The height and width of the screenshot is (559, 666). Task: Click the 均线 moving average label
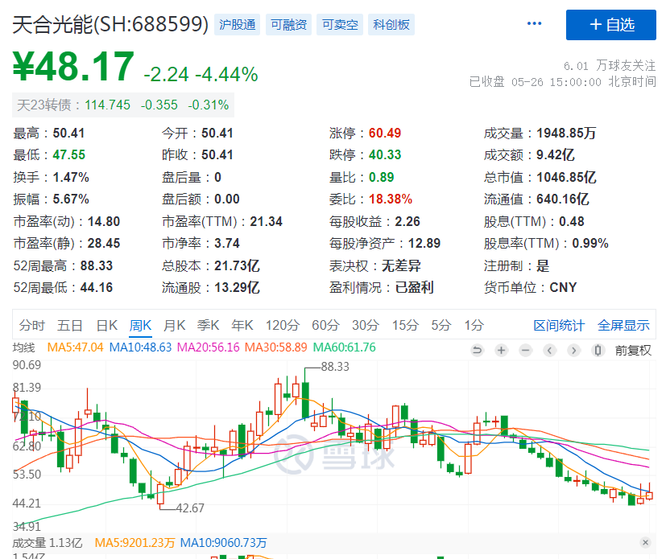[x=24, y=347]
